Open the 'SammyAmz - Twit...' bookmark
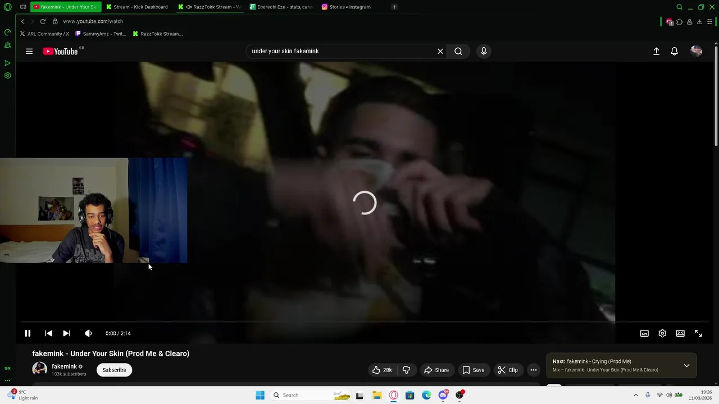 101,34
